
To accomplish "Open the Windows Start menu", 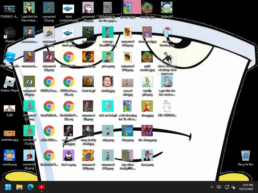I will (x=8, y=187).
